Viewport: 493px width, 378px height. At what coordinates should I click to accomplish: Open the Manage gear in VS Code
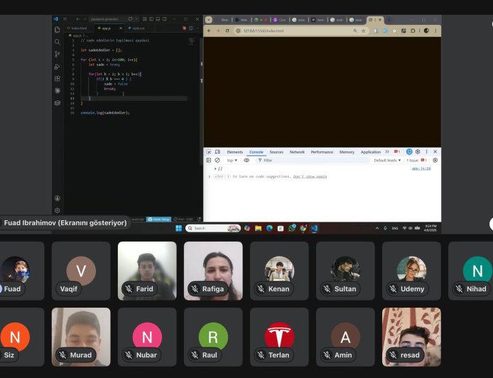tap(58, 210)
